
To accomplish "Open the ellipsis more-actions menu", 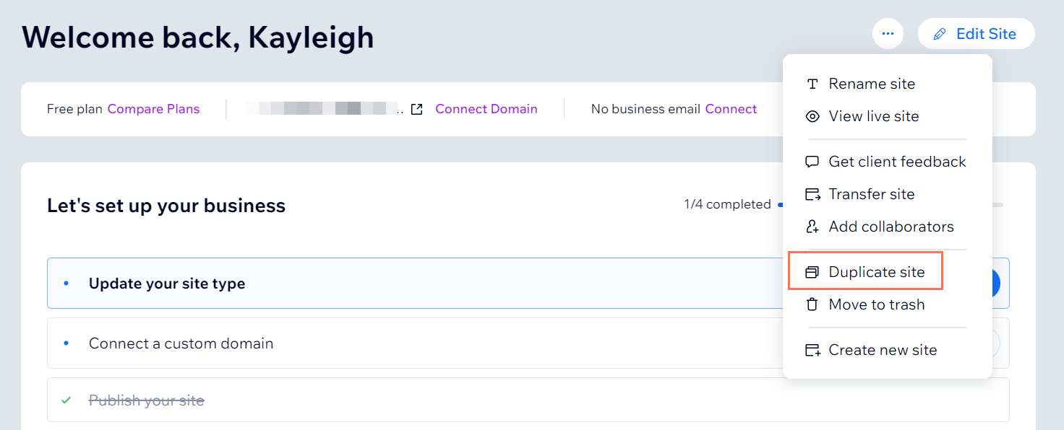I will pyautogui.click(x=888, y=33).
